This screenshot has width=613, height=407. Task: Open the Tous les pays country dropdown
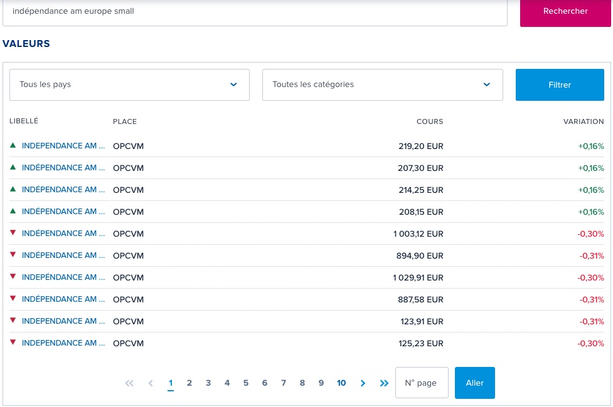[129, 85]
